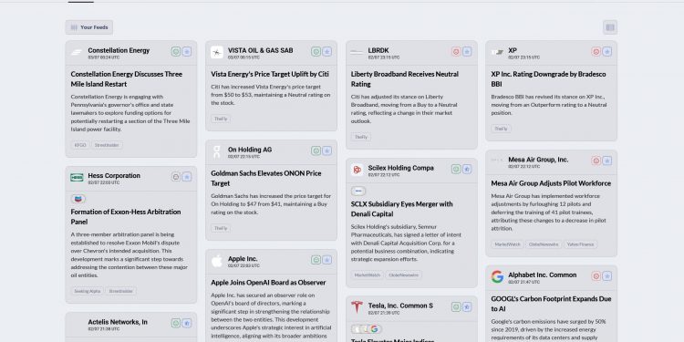This screenshot has height=342, width=684.
Task: Click TheFly tag on On Holding card
Action: tap(221, 228)
